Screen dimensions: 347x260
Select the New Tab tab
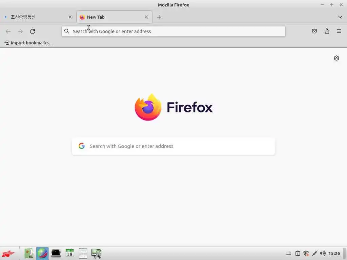pyautogui.click(x=115, y=17)
